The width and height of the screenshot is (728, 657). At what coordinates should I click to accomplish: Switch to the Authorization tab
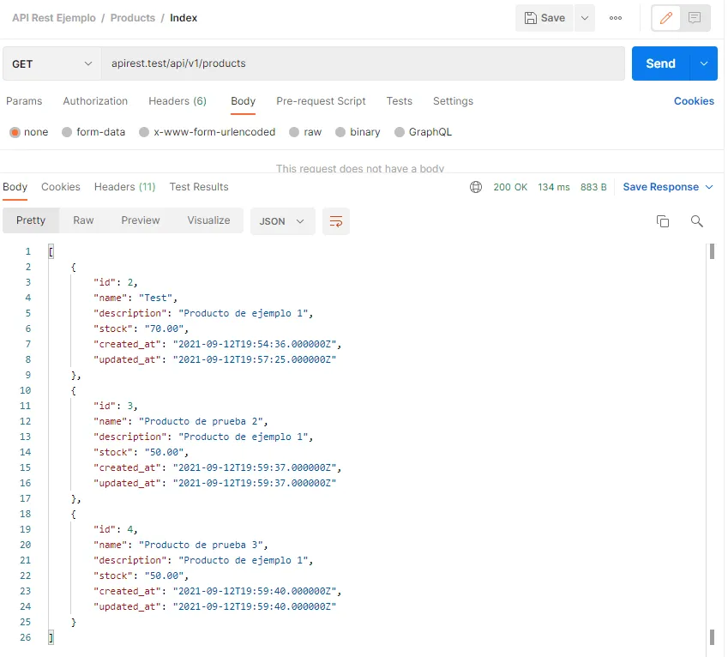tap(95, 101)
